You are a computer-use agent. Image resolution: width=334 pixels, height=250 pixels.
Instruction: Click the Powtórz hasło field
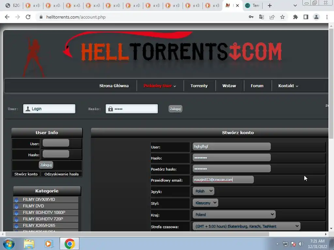232,169
